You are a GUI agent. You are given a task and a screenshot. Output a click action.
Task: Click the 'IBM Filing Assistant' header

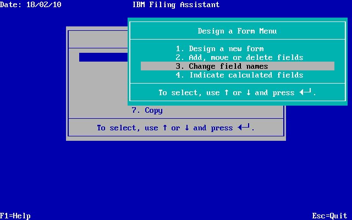click(x=176, y=4)
